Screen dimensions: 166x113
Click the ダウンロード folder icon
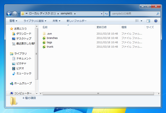[14, 34]
